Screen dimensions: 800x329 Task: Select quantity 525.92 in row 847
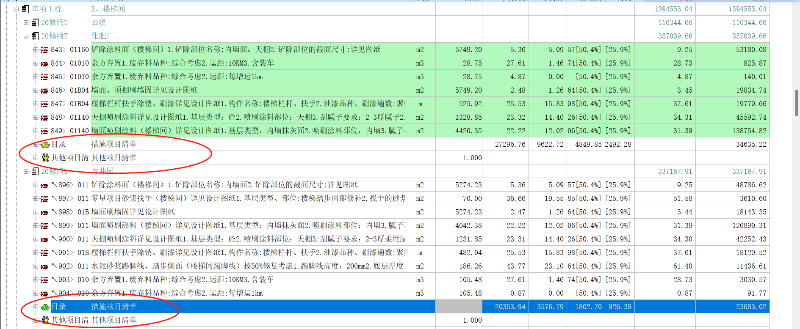(x=470, y=104)
